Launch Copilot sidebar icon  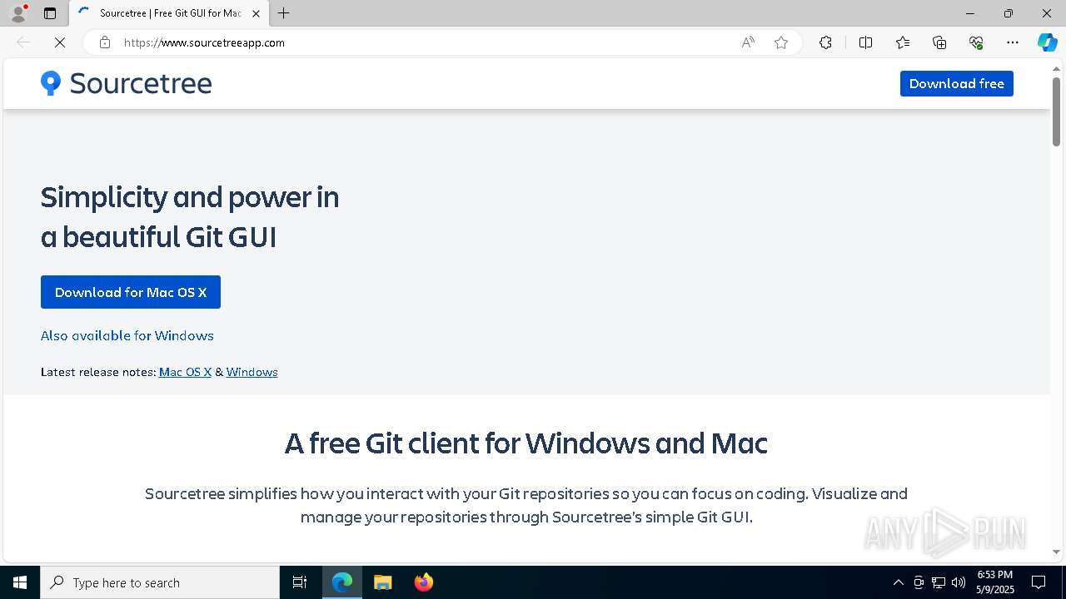coord(1047,42)
